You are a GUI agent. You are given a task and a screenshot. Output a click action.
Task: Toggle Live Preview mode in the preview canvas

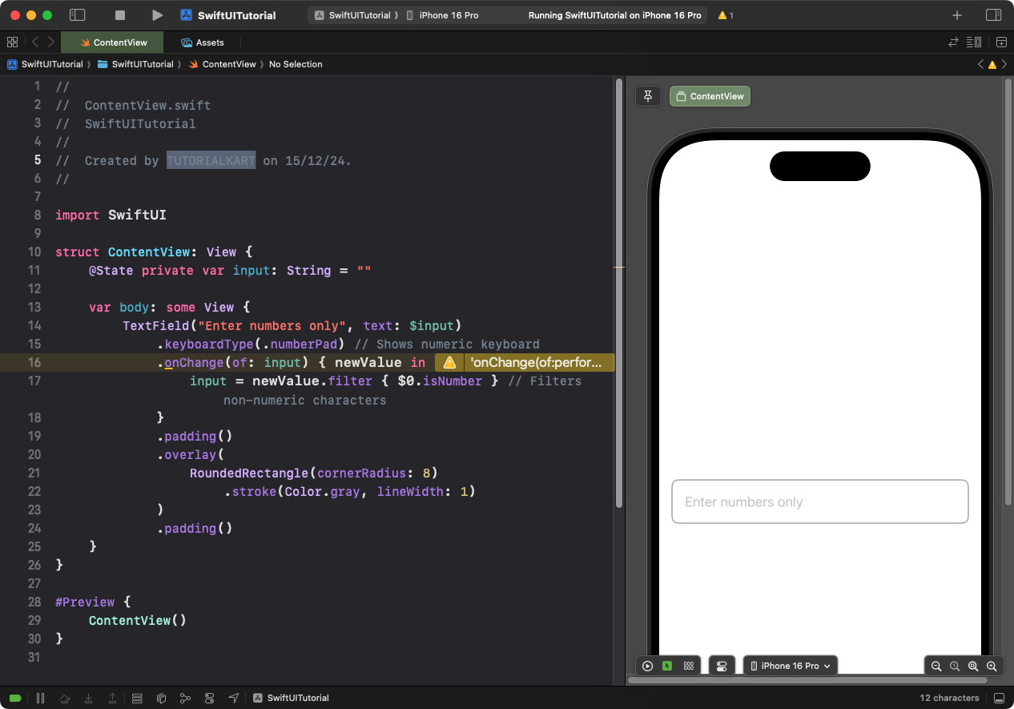pos(647,666)
